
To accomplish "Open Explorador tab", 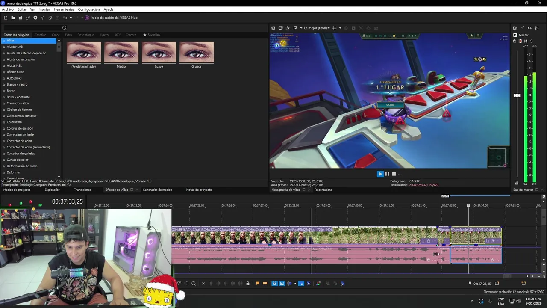I will click(52, 190).
